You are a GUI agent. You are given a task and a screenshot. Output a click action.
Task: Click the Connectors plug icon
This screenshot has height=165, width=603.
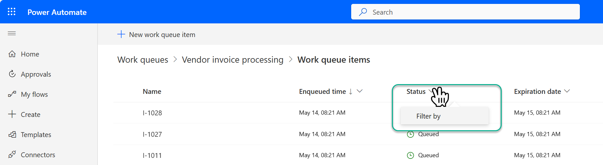tap(12, 155)
